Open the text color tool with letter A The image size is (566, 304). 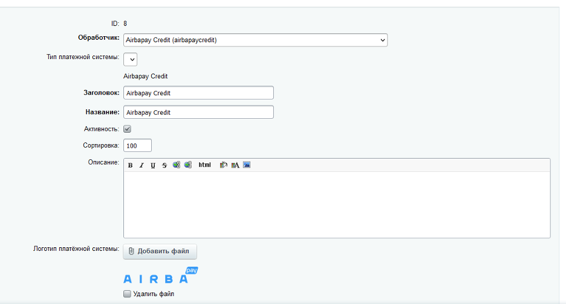coord(235,165)
